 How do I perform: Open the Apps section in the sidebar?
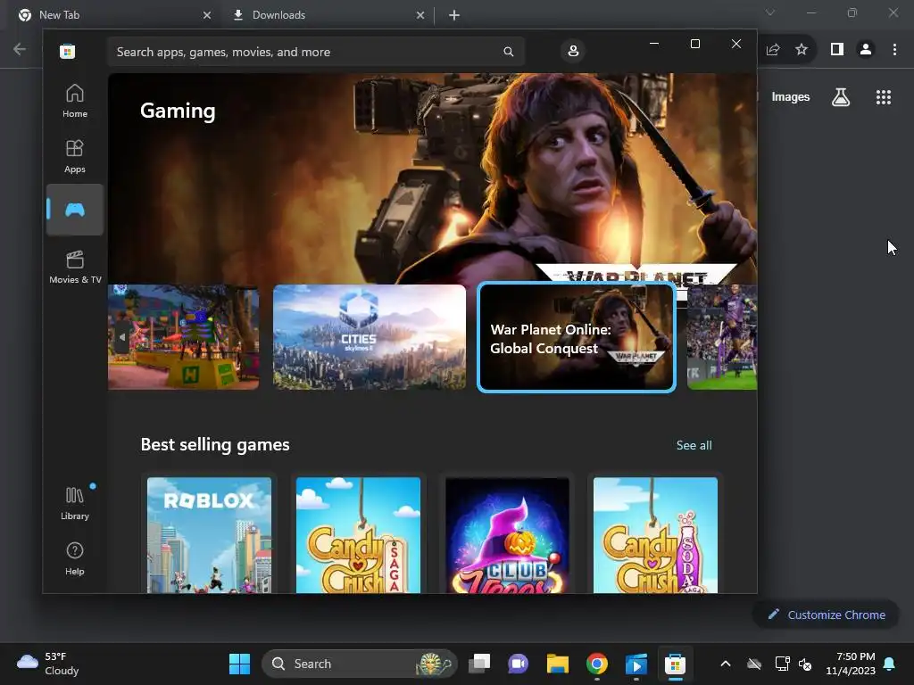click(75, 156)
